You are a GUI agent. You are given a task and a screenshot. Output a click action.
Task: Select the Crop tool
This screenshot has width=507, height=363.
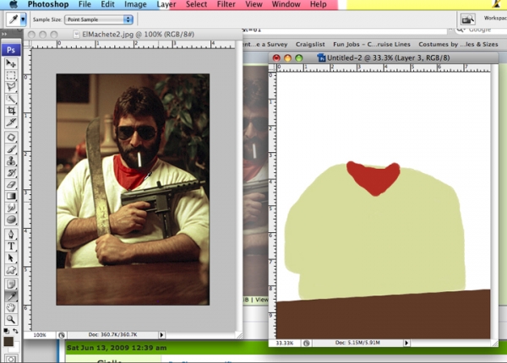[x=11, y=111]
